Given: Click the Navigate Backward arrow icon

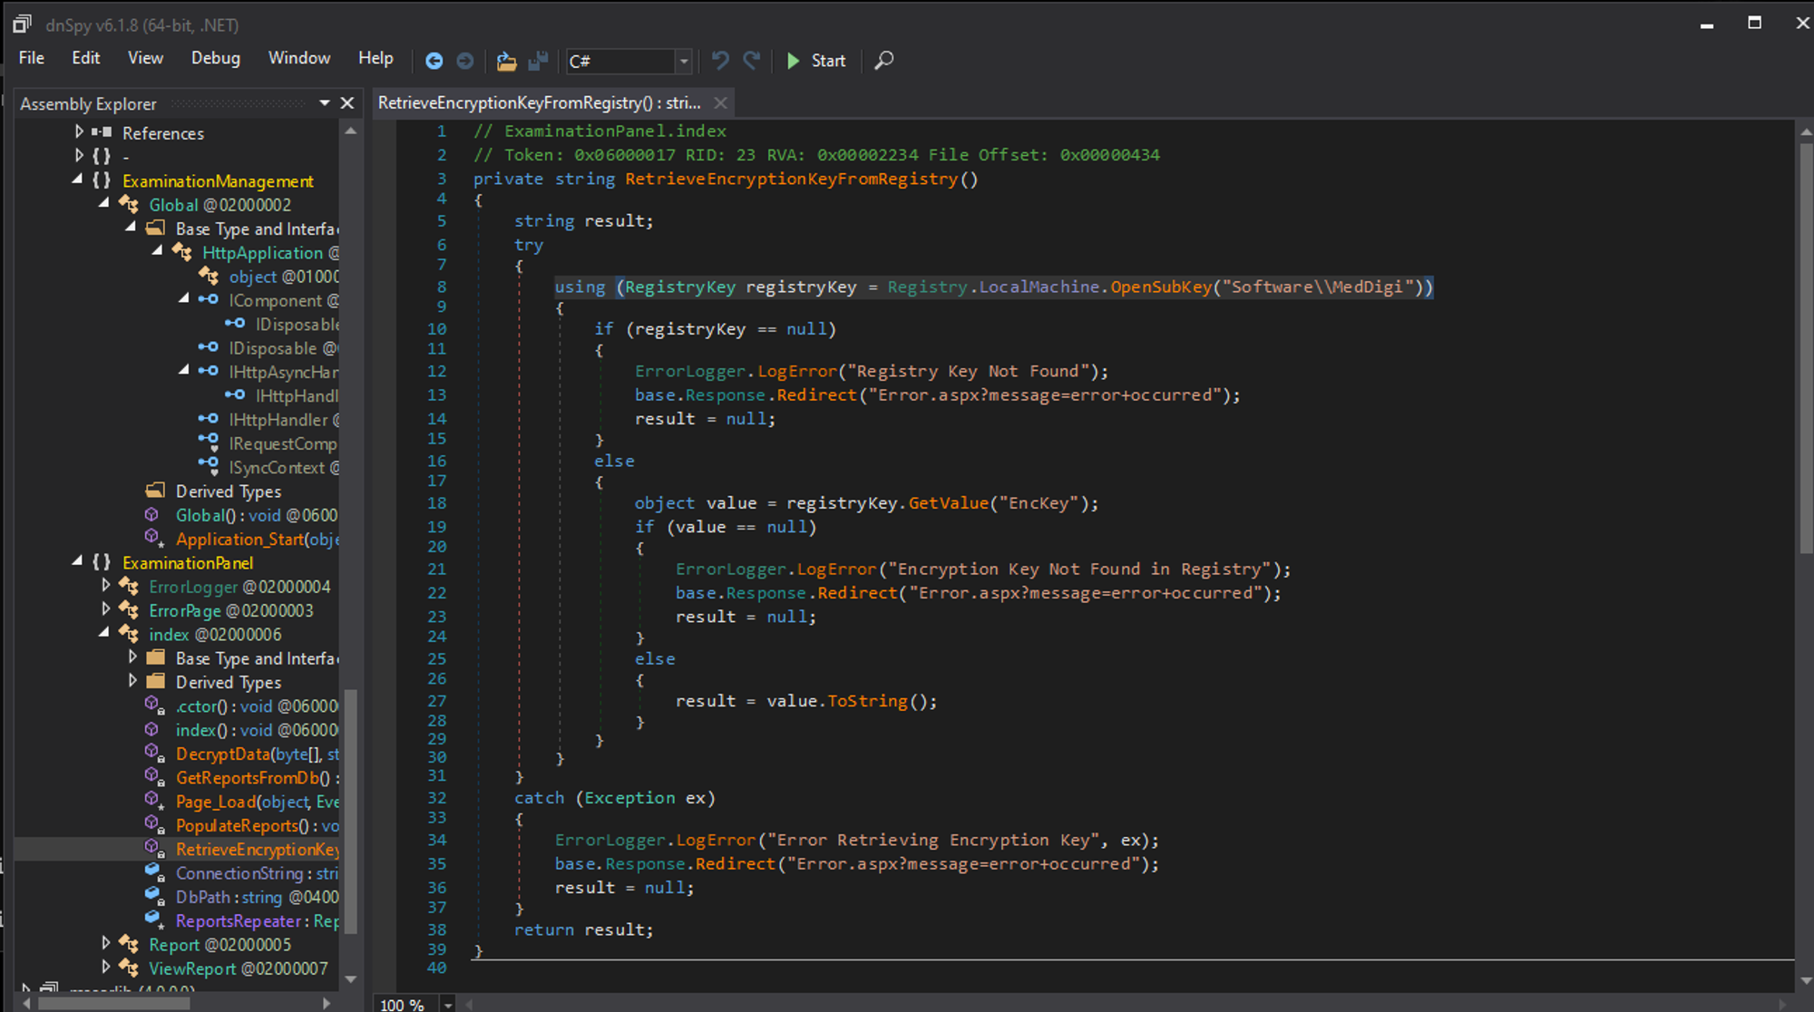Looking at the screenshot, I should (434, 61).
